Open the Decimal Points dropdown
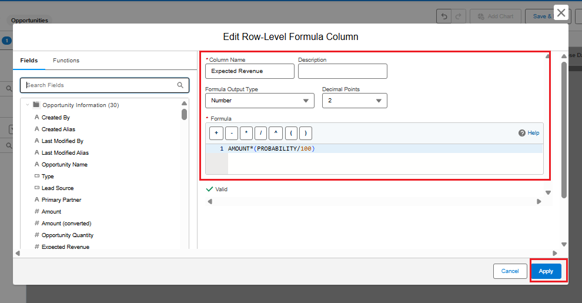This screenshot has width=582, height=303. [x=354, y=101]
